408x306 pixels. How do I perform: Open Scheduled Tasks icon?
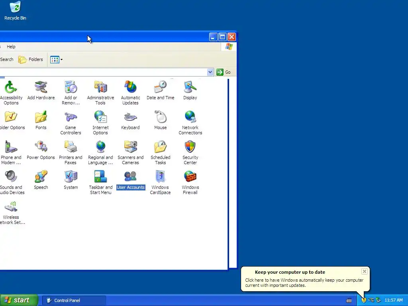tap(160, 153)
